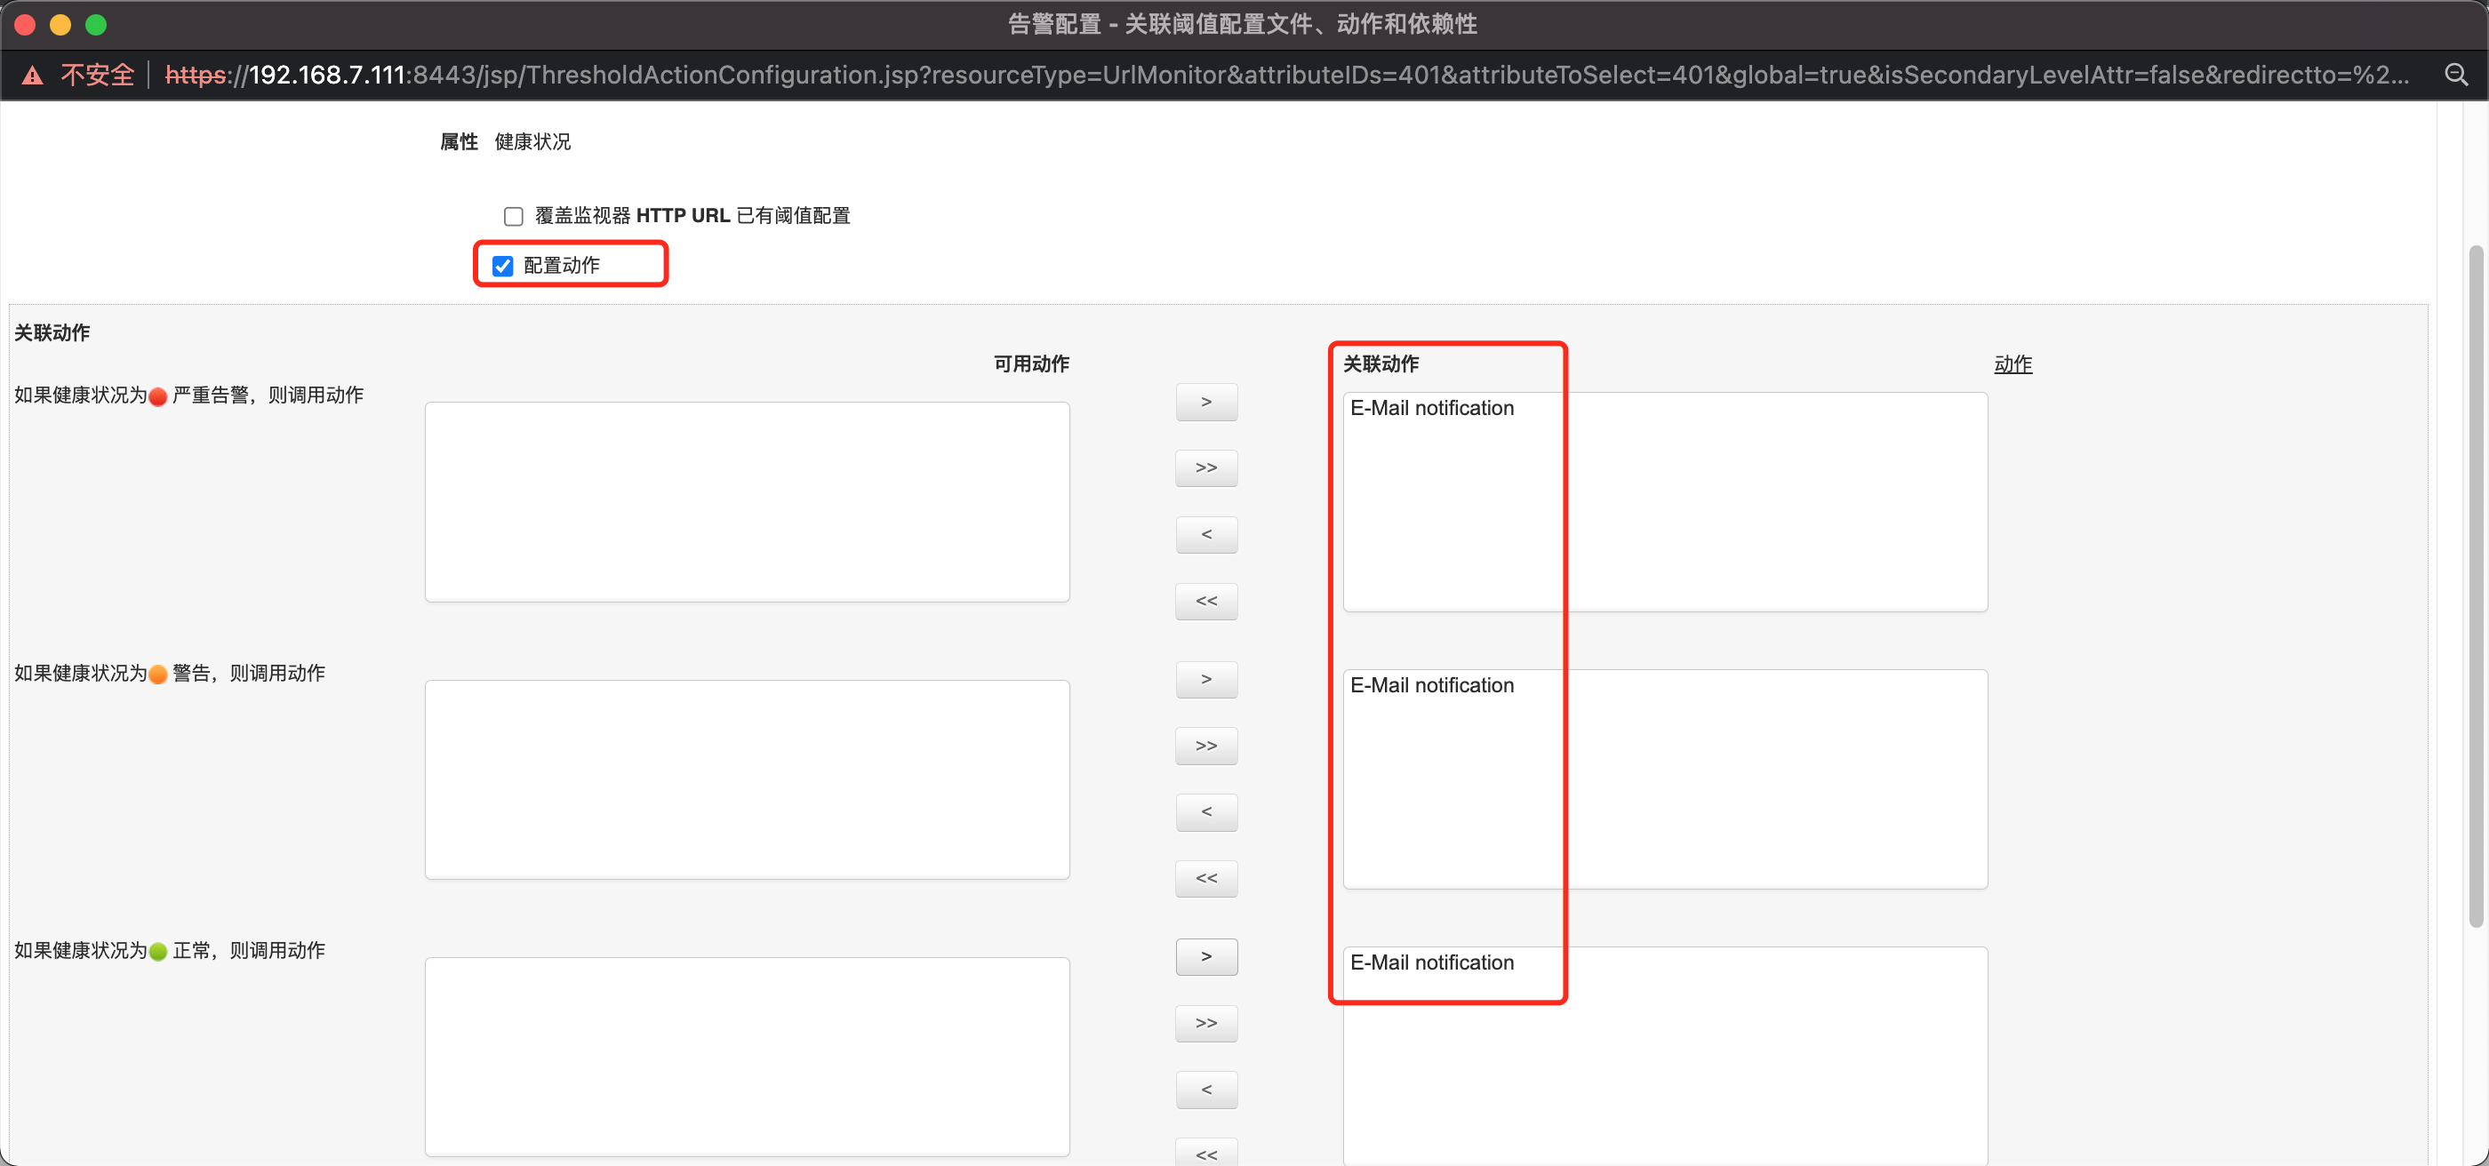The image size is (2489, 1166).
Task: Click the red 严重告警 status icon
Action: pyautogui.click(x=158, y=396)
